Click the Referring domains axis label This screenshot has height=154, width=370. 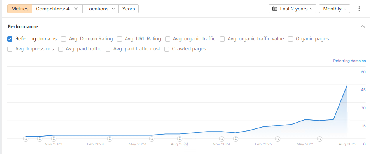coord(349,61)
